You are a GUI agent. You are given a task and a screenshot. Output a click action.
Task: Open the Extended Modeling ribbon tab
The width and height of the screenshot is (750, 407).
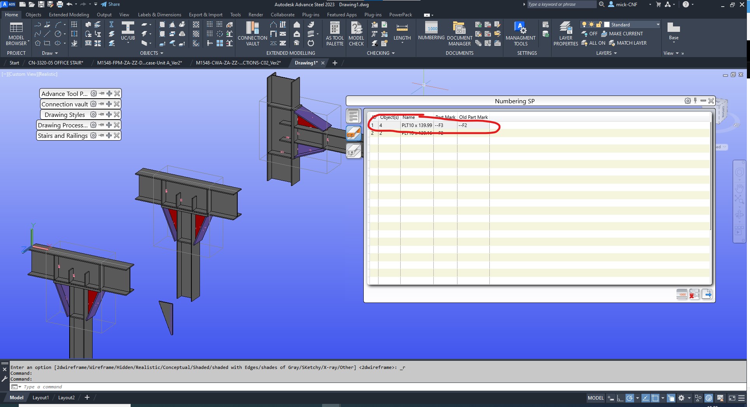pos(69,15)
